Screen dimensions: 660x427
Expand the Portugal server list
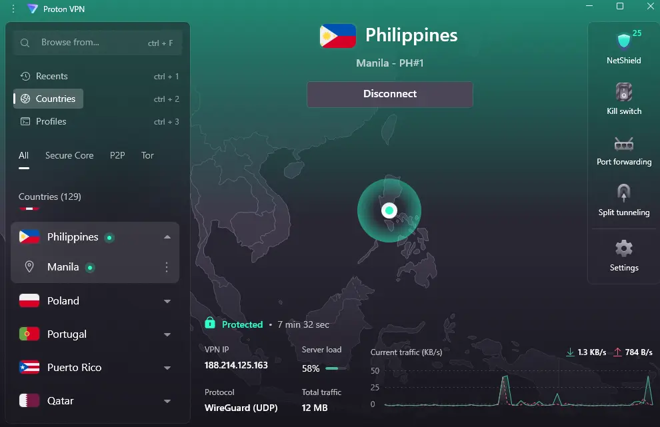coord(167,334)
